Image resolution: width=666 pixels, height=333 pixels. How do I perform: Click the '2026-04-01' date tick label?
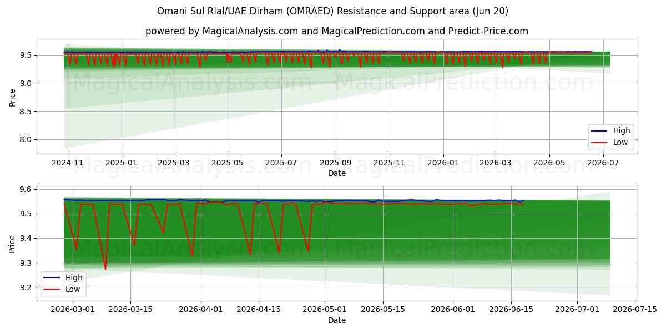click(201, 310)
